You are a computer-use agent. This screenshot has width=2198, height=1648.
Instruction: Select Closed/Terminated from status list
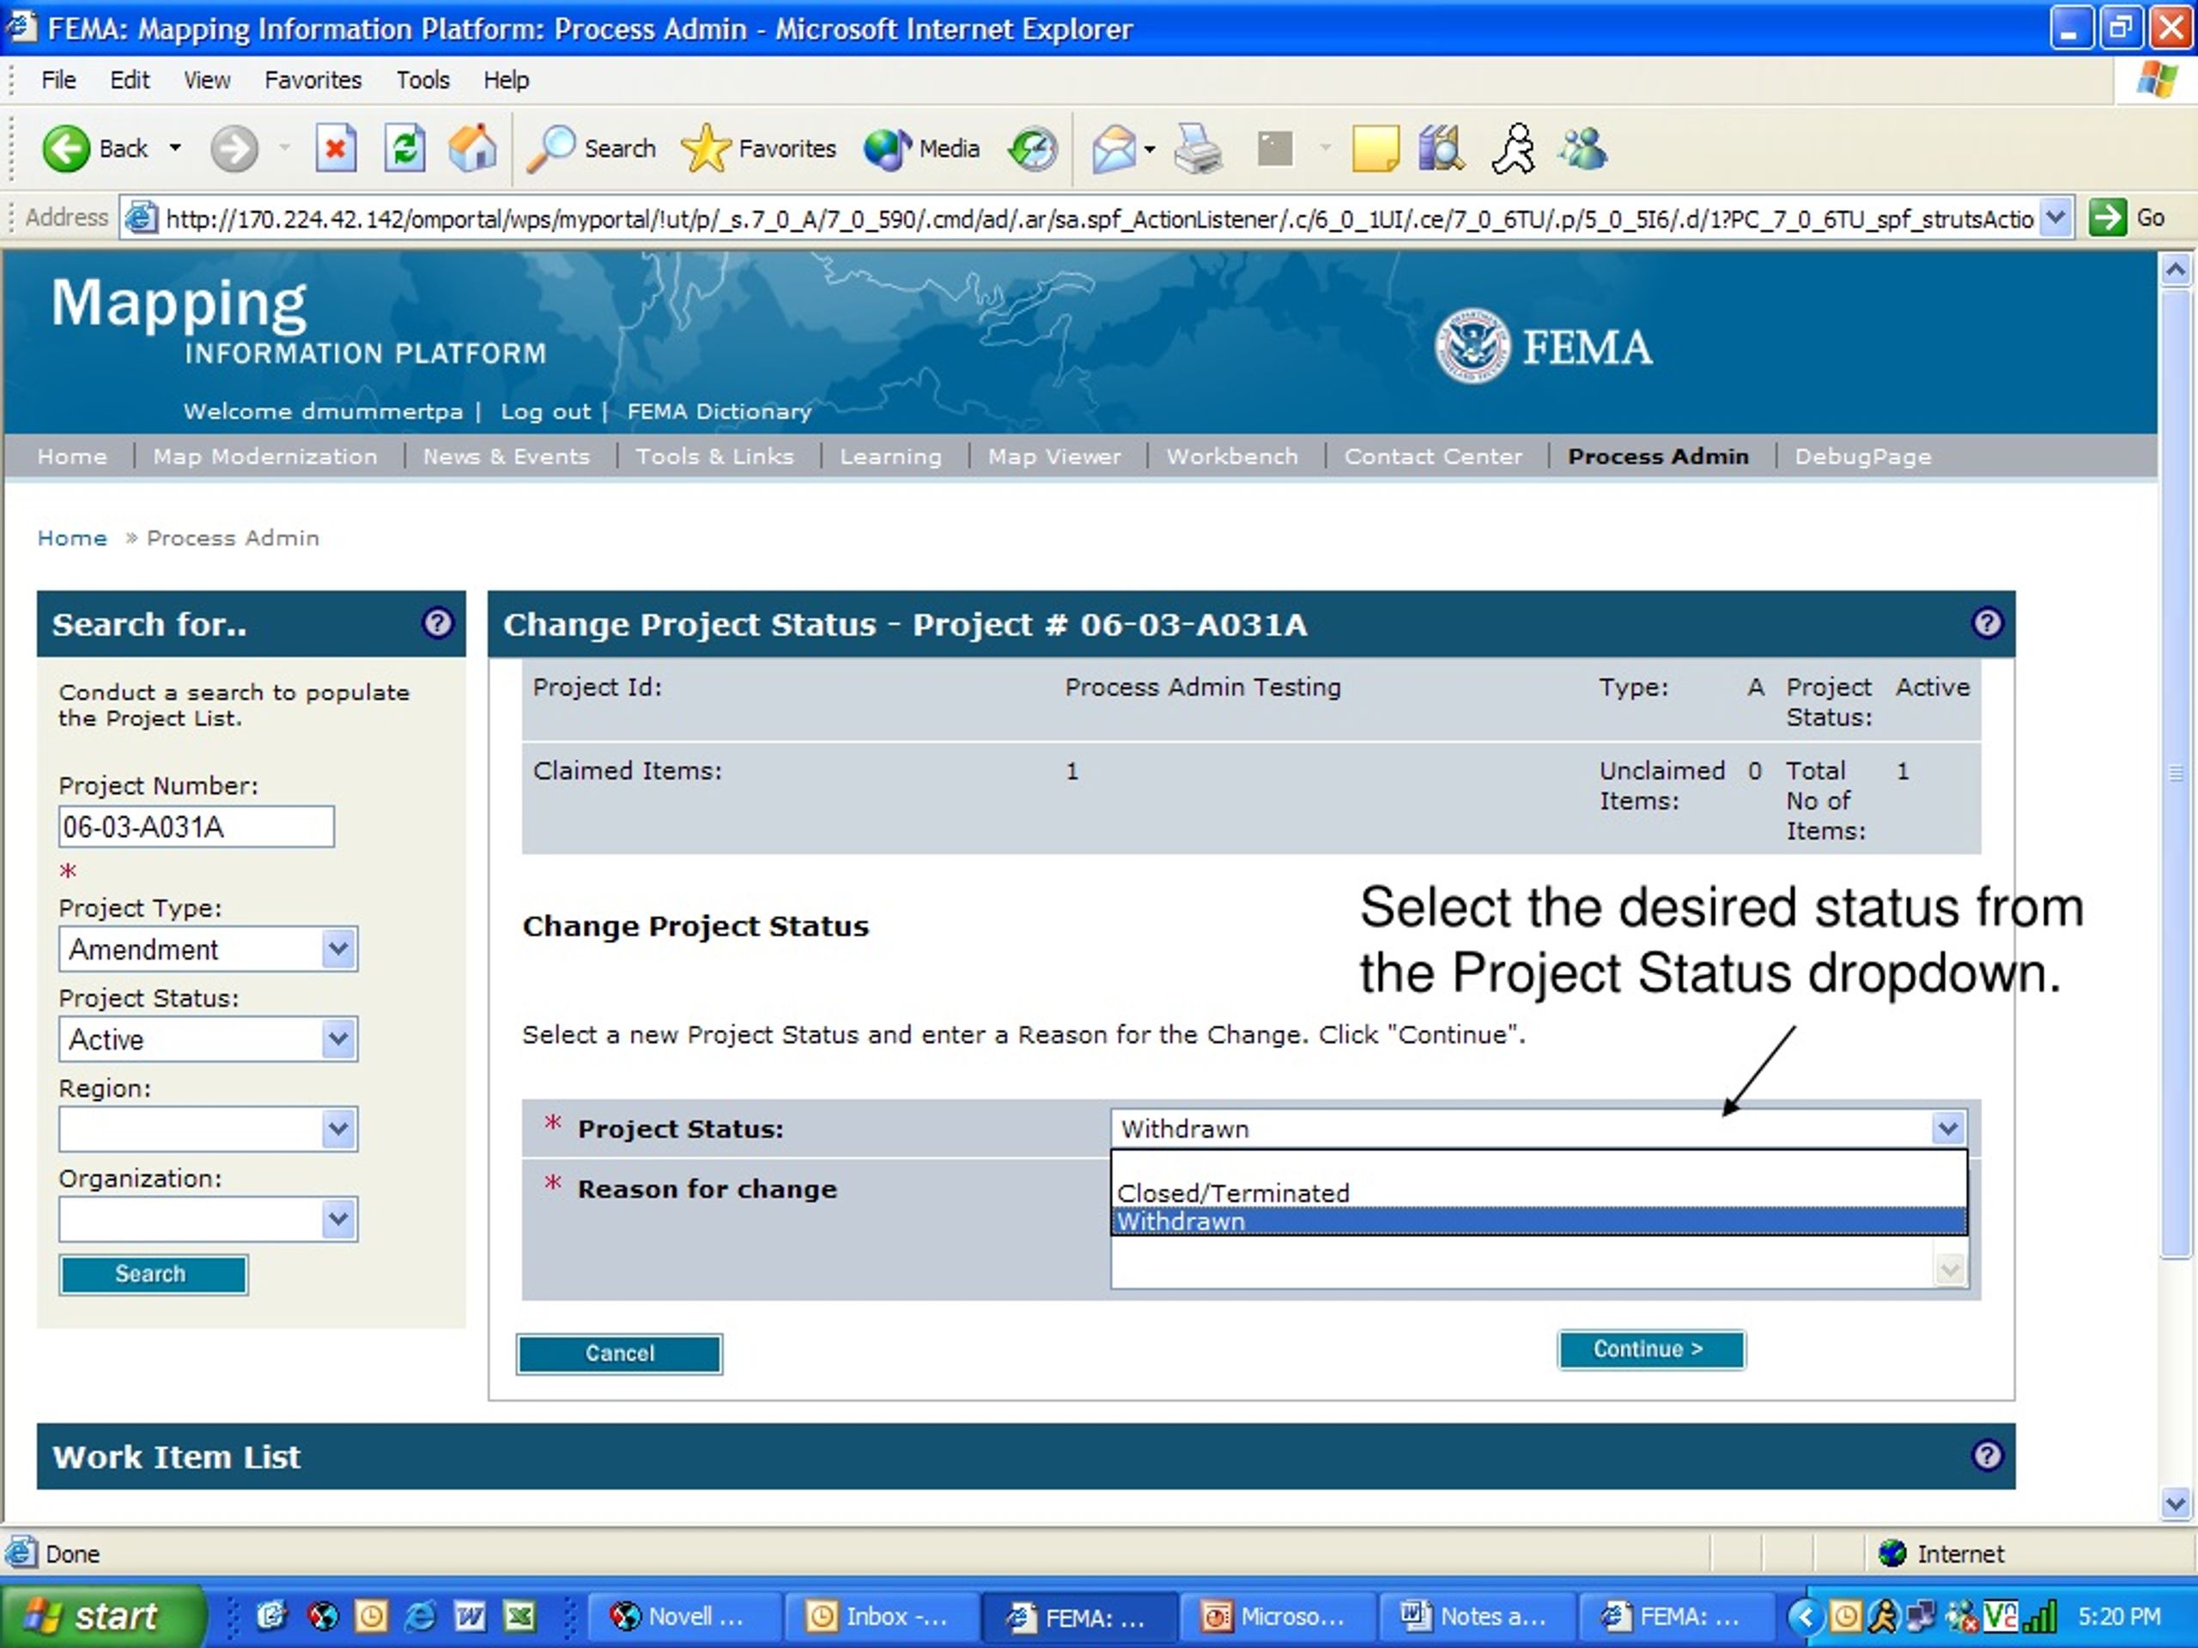1539,1192
